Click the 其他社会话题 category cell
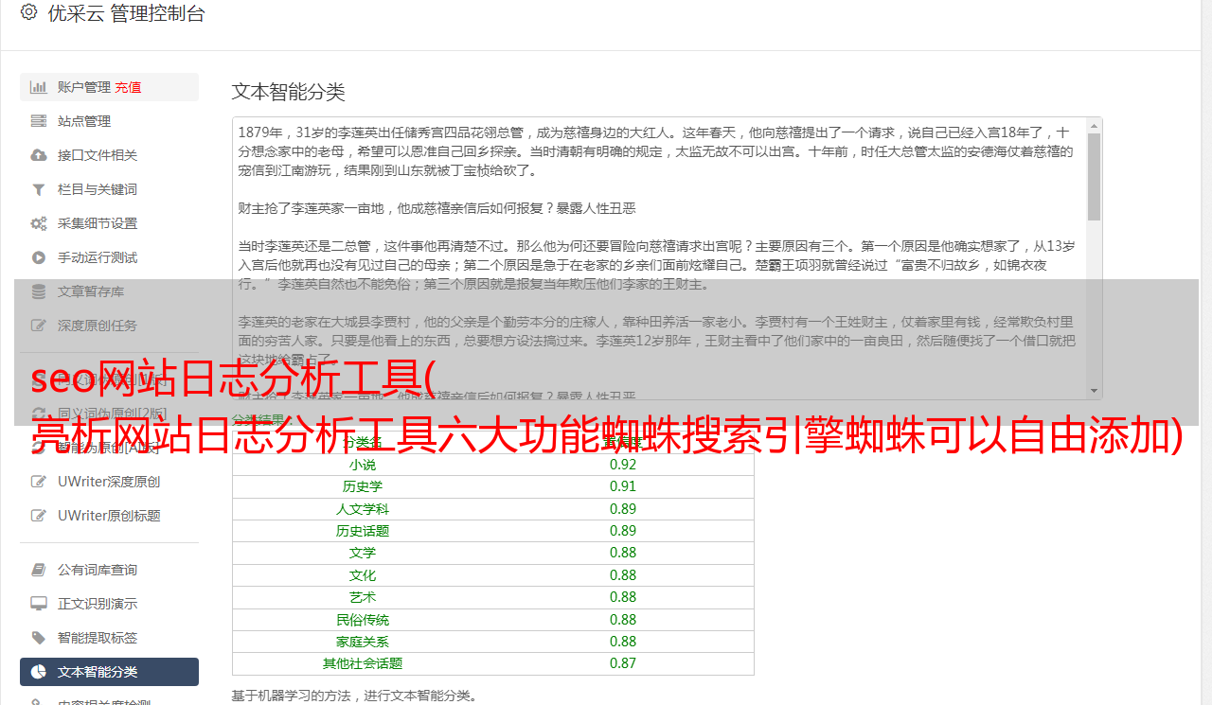The height and width of the screenshot is (705, 1212). (x=363, y=663)
